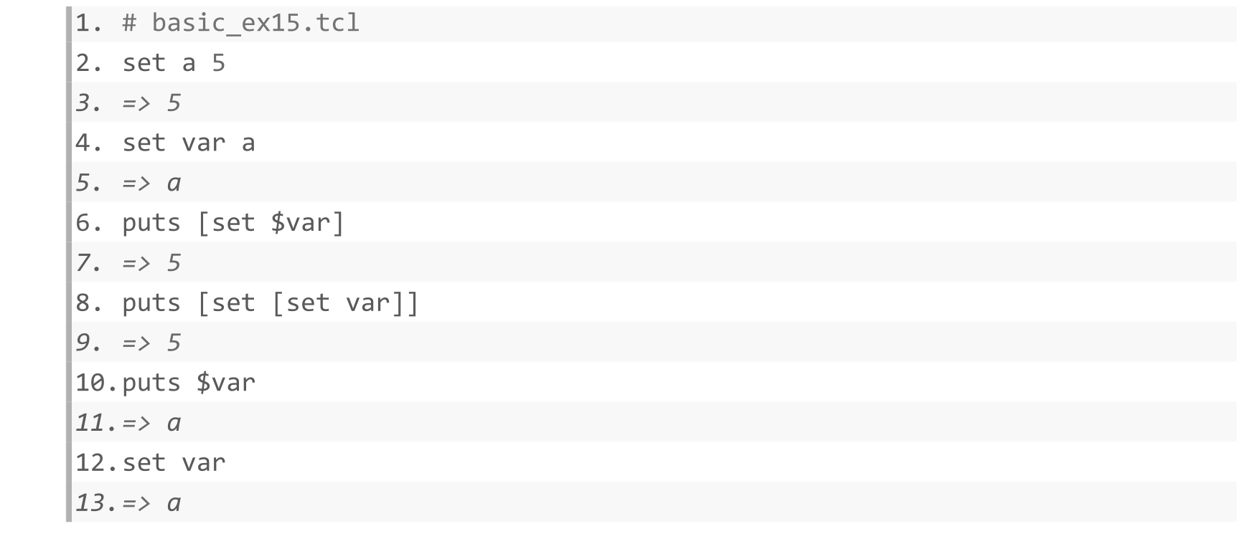Click 'set var' on line 12
1240x534 pixels.
pyautogui.click(x=174, y=463)
